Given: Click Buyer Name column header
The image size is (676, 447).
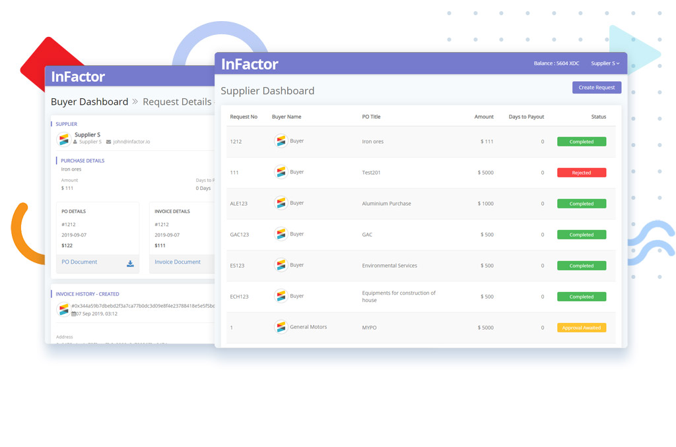Looking at the screenshot, I should pyautogui.click(x=287, y=117).
